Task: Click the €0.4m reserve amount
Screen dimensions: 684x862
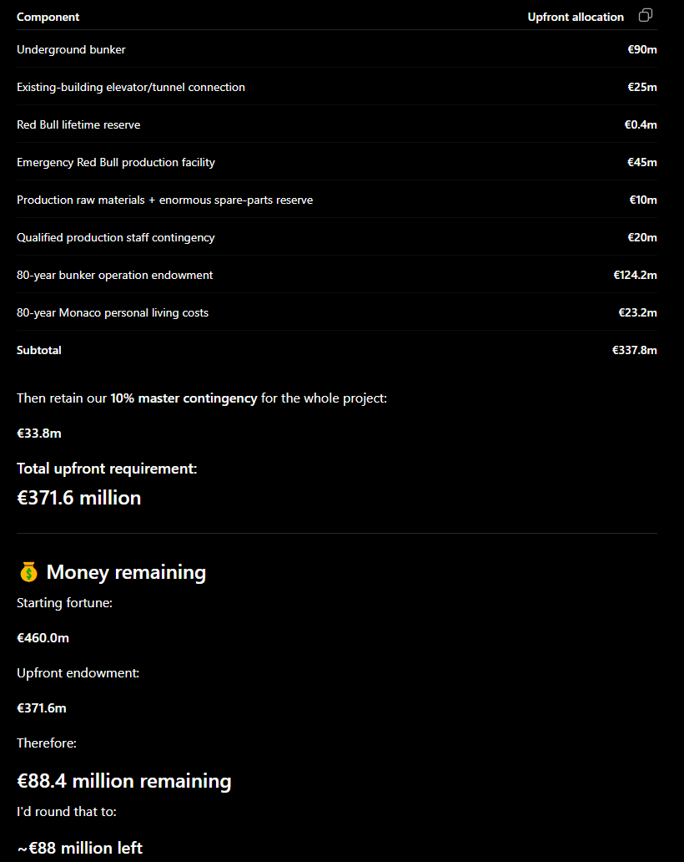Action: pyautogui.click(x=641, y=124)
